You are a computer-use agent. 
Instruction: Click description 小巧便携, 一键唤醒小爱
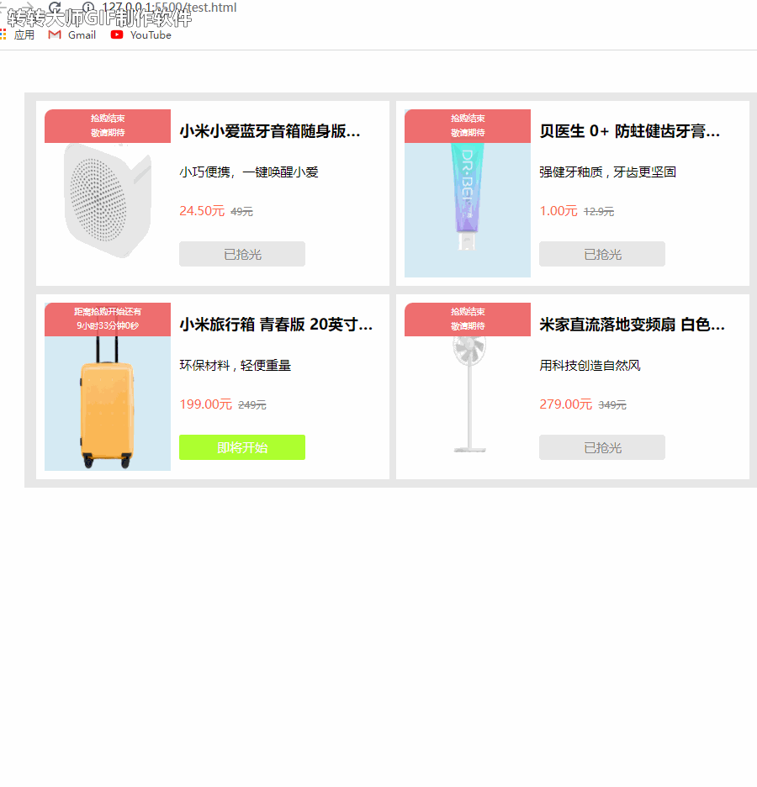249,172
